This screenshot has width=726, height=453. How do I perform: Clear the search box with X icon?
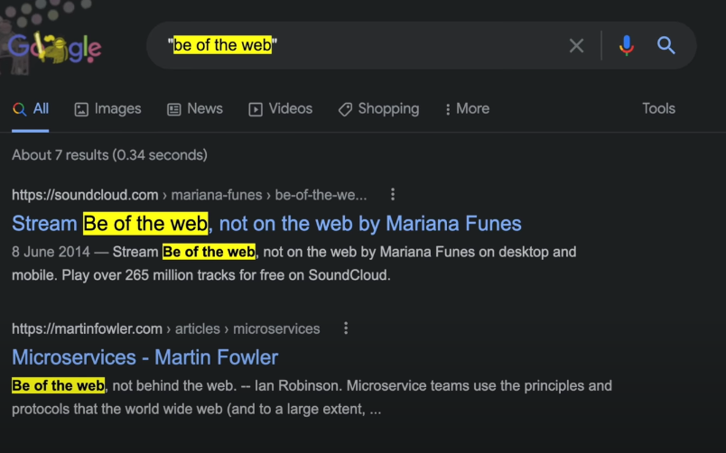click(x=576, y=45)
